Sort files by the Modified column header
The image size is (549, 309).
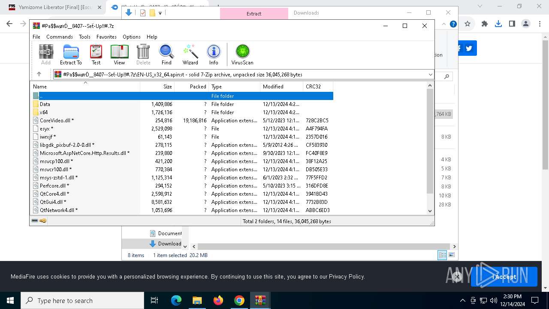click(x=281, y=87)
